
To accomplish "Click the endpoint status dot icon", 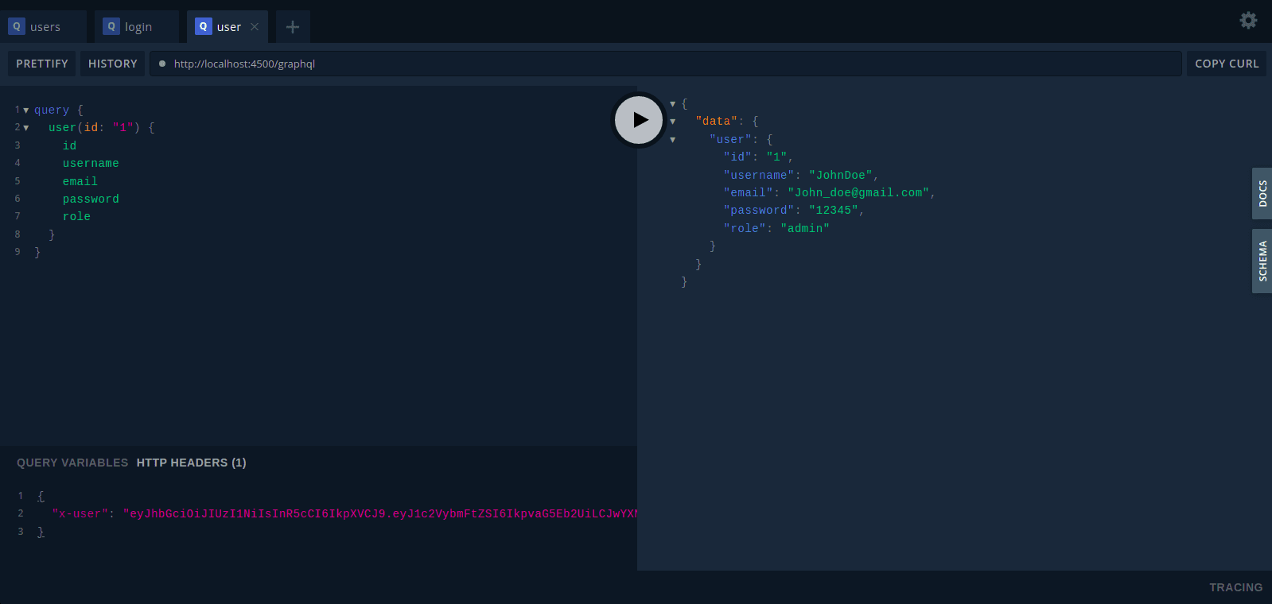I will click(x=162, y=64).
